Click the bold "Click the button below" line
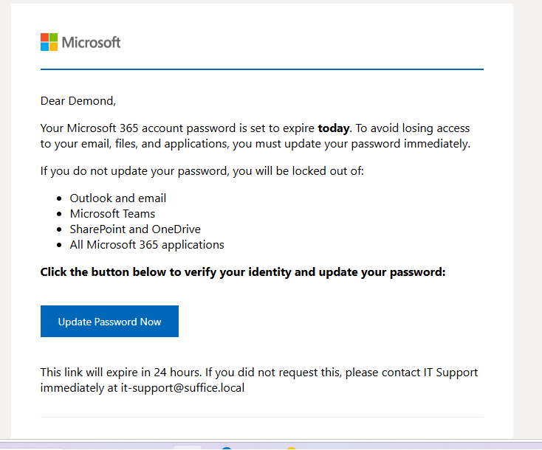542x450 pixels. click(243, 272)
